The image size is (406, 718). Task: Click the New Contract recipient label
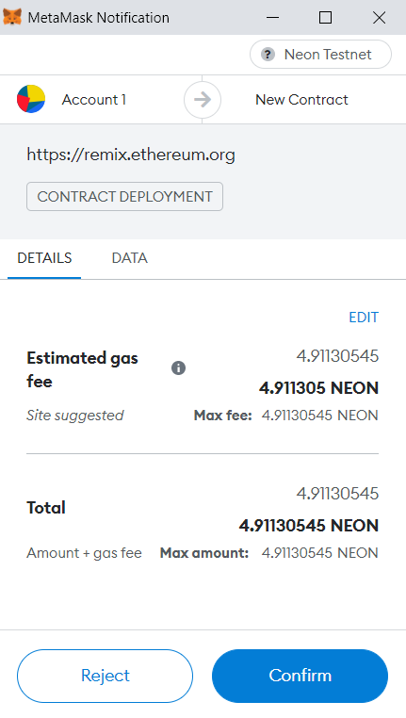(x=301, y=99)
